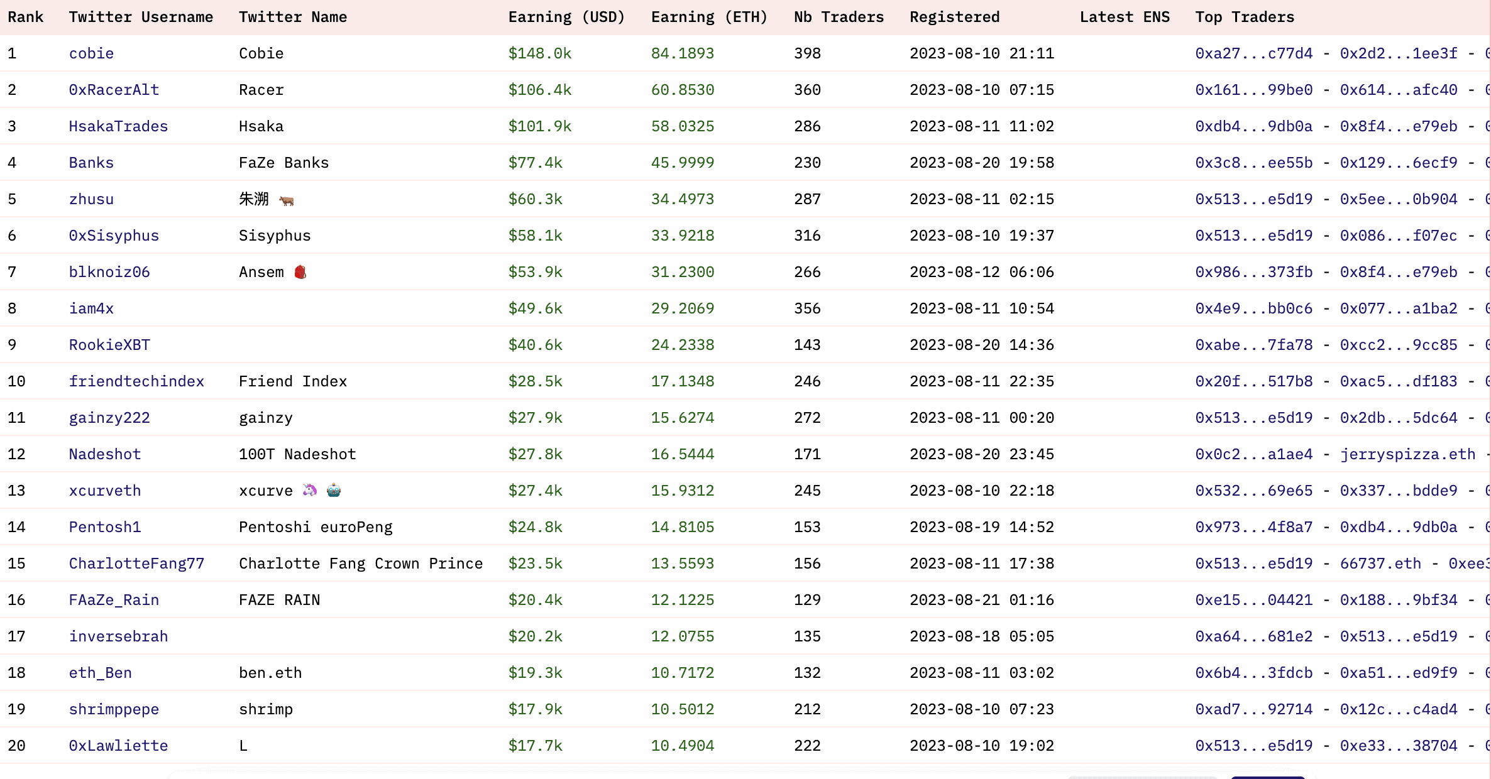Click the CharlotteFang77 username link
This screenshot has height=779, width=1491.
136,564
